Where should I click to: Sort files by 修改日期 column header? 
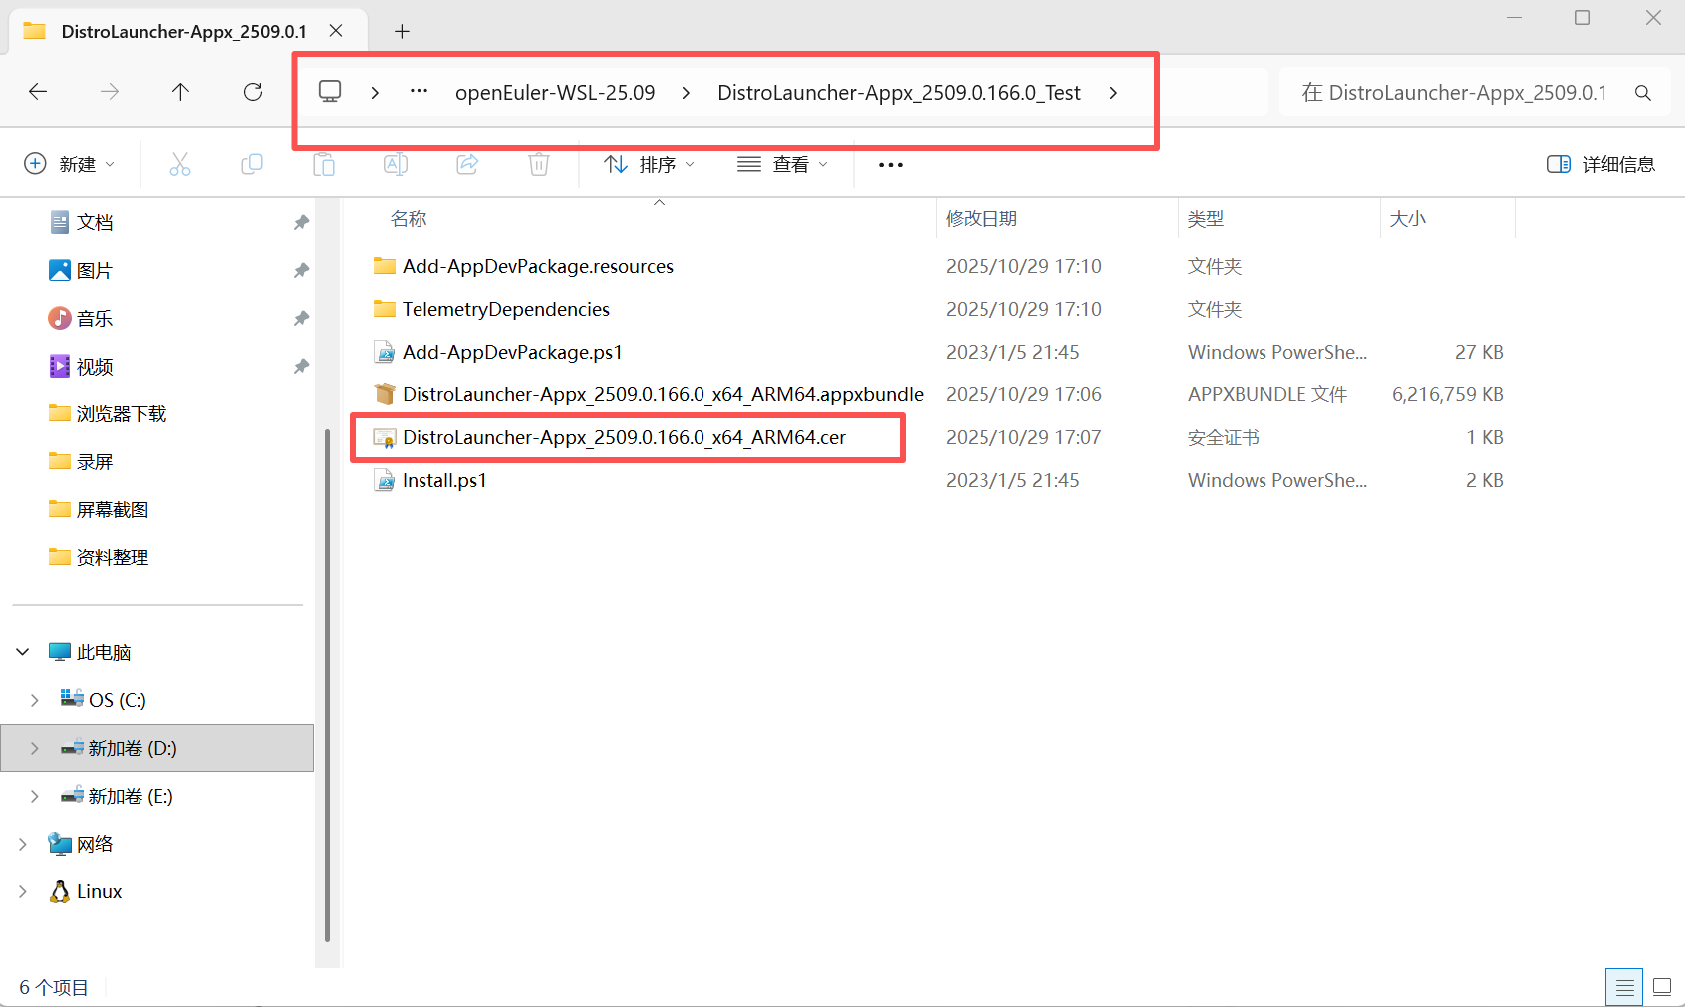[982, 218]
